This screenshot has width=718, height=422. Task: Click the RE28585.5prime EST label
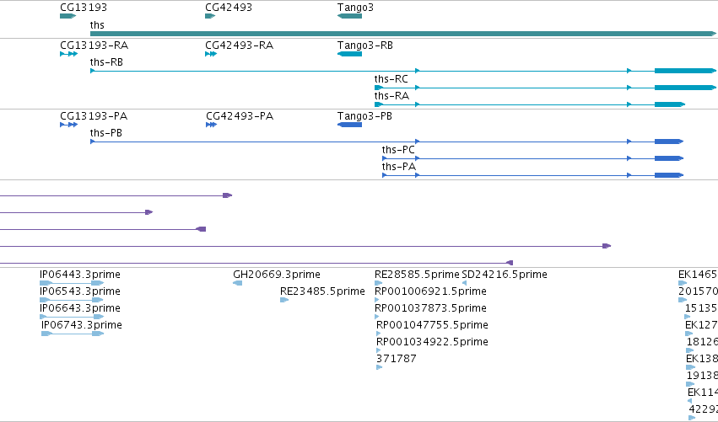tap(417, 275)
